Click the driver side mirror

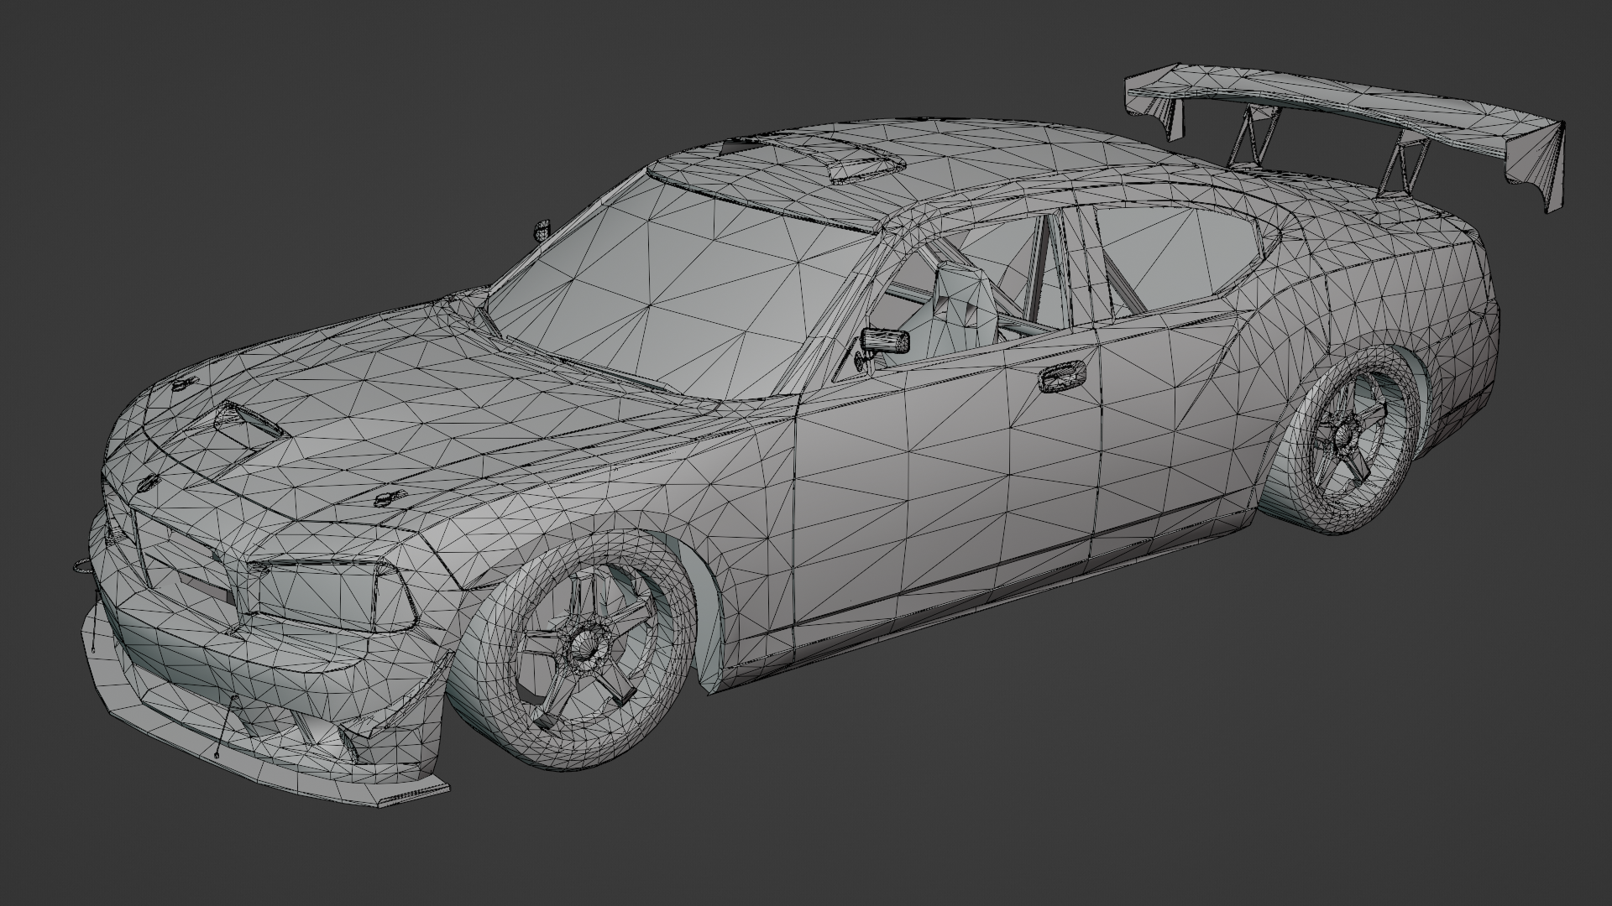coord(886,340)
